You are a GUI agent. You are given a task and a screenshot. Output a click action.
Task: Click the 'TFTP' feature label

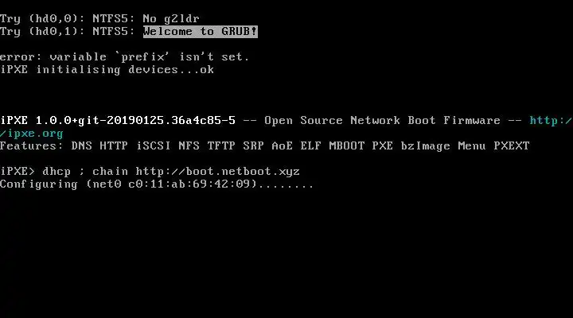point(221,145)
